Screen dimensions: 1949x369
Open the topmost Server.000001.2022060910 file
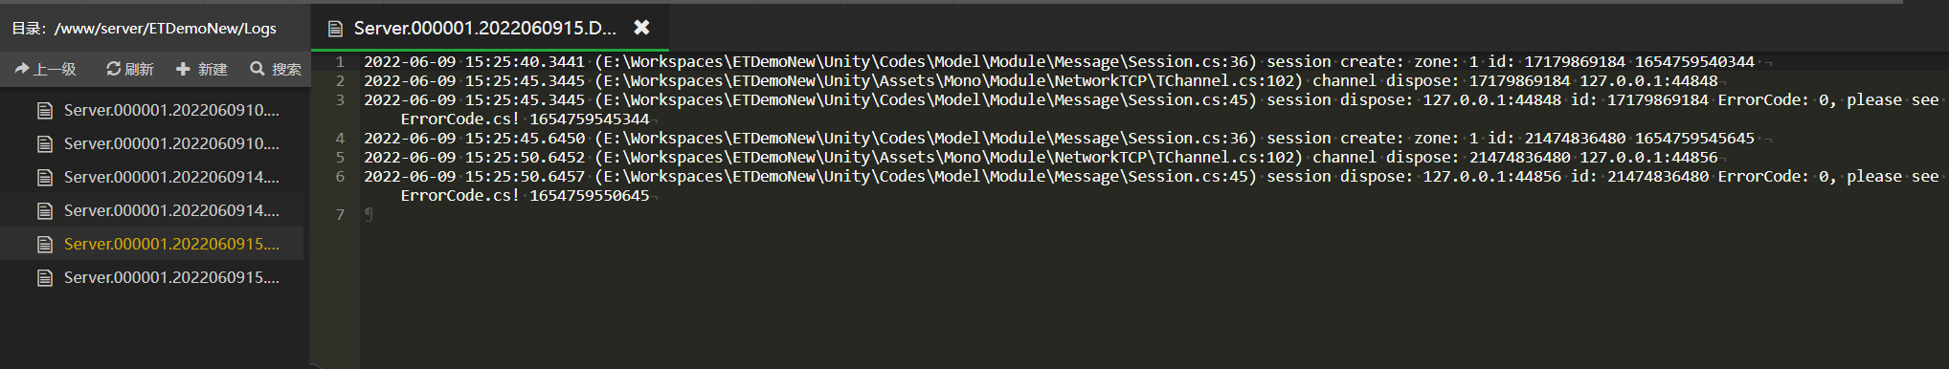tap(171, 110)
